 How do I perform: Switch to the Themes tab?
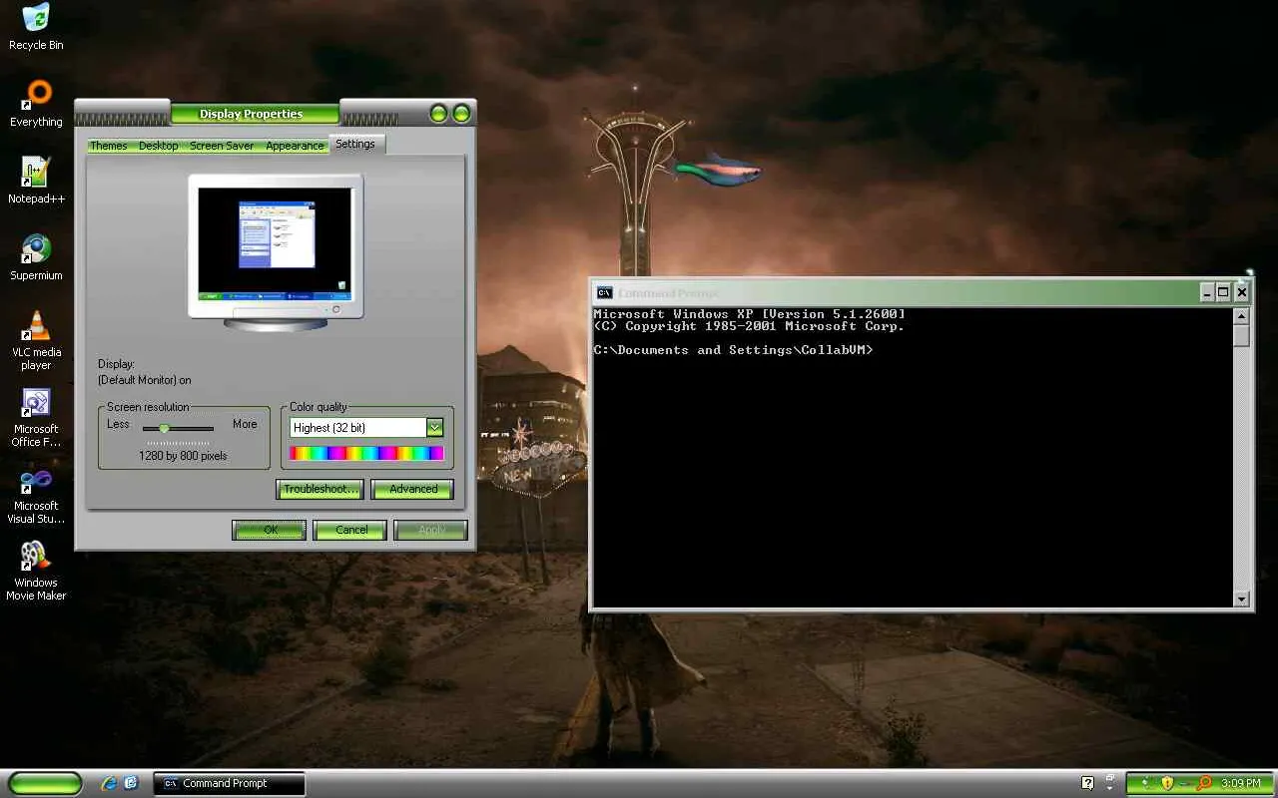point(109,146)
